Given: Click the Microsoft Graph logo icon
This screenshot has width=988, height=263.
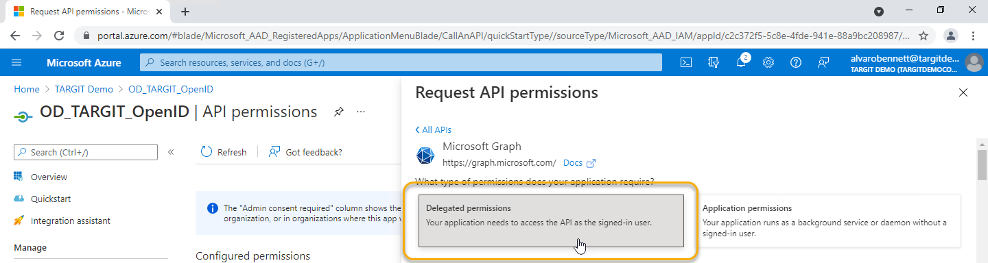Looking at the screenshot, I should (x=425, y=155).
